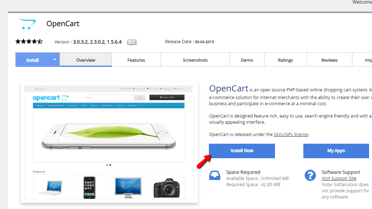Click the OpenCart shopping cart logo
The image size is (372, 209).
[28, 24]
